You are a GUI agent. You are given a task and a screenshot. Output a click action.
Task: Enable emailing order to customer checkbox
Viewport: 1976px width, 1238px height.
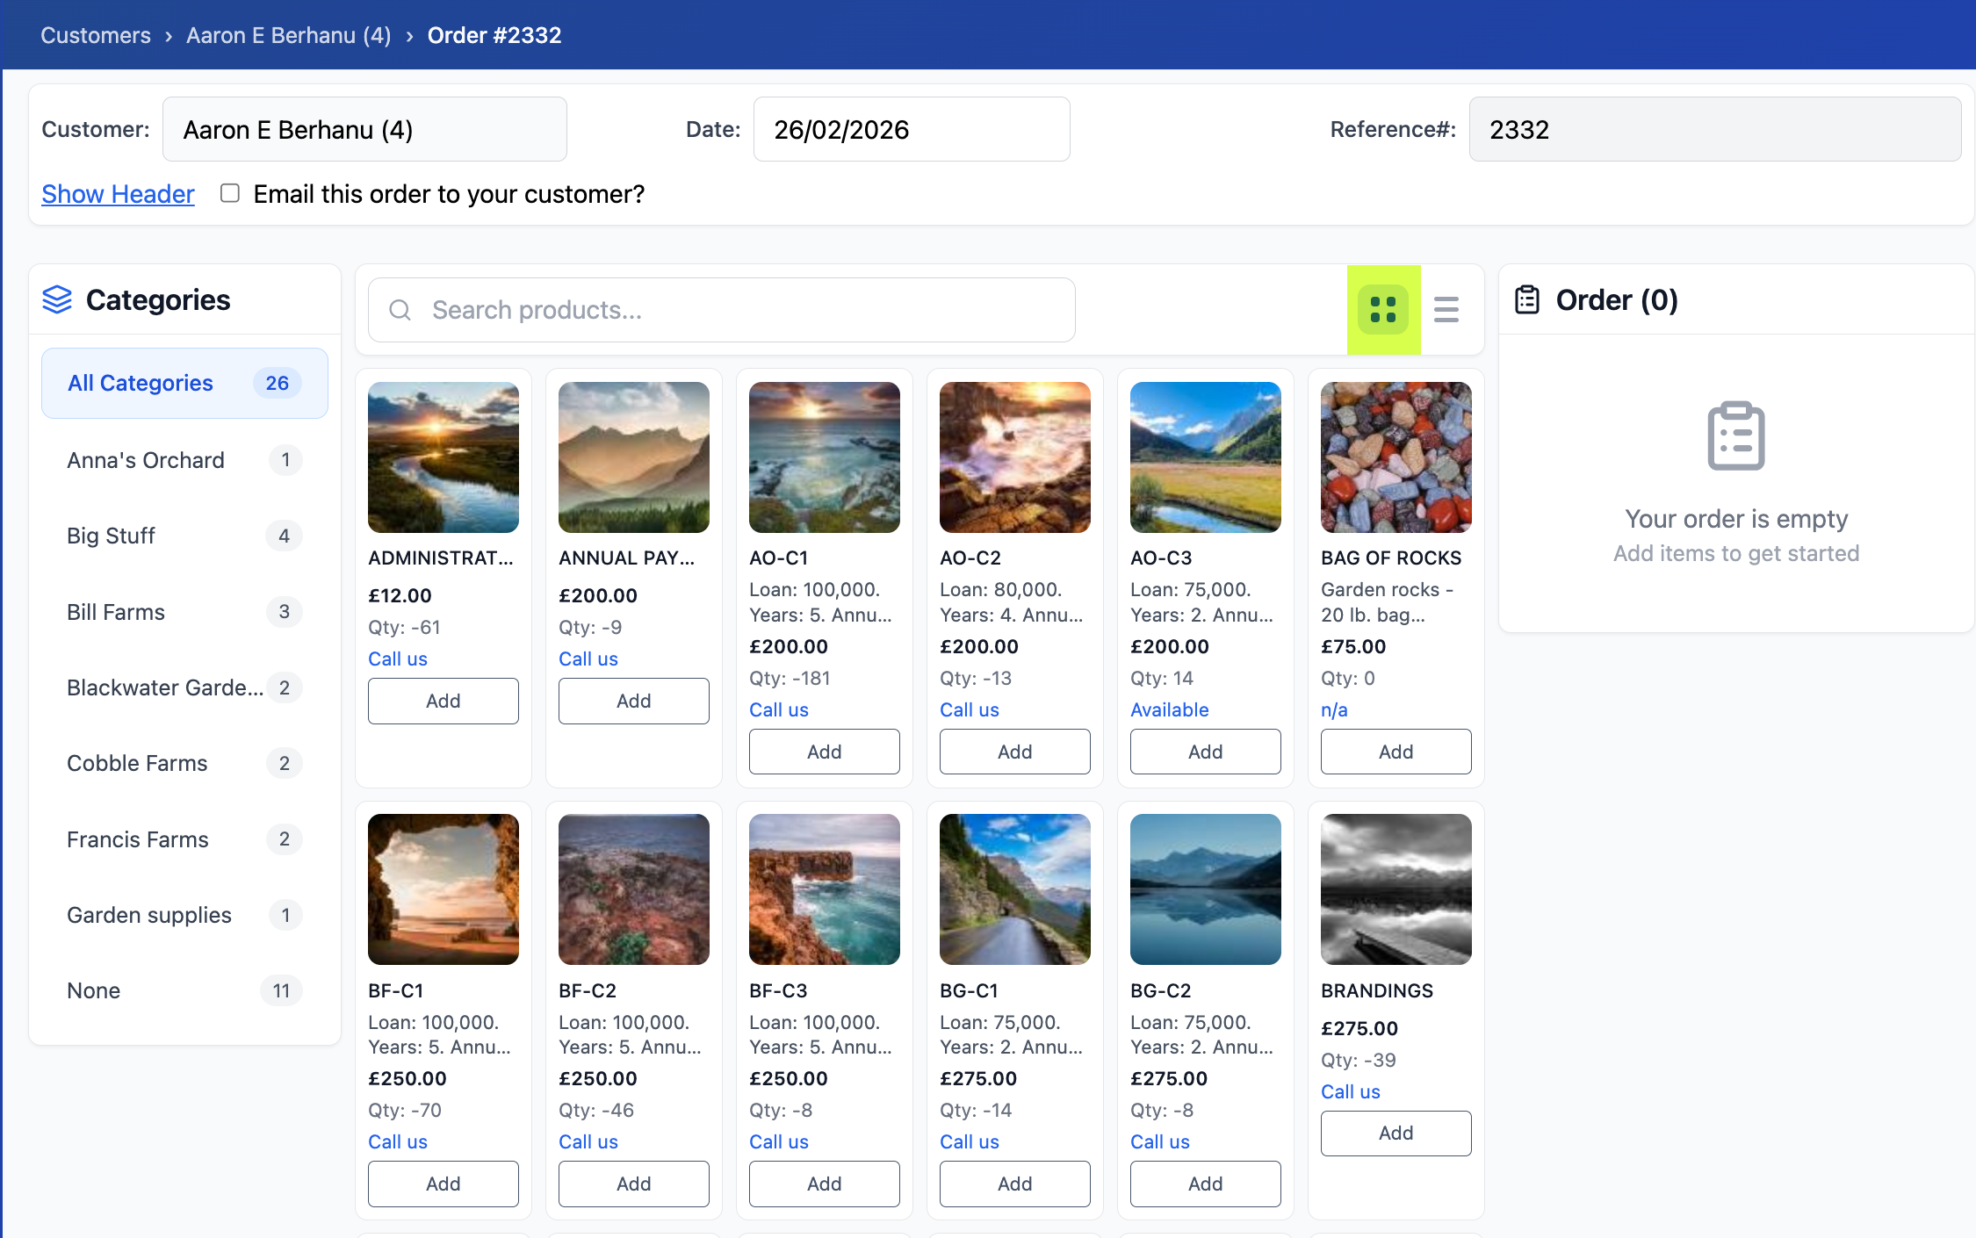230,193
